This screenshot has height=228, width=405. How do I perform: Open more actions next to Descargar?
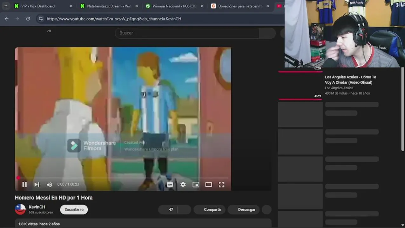tap(267, 210)
